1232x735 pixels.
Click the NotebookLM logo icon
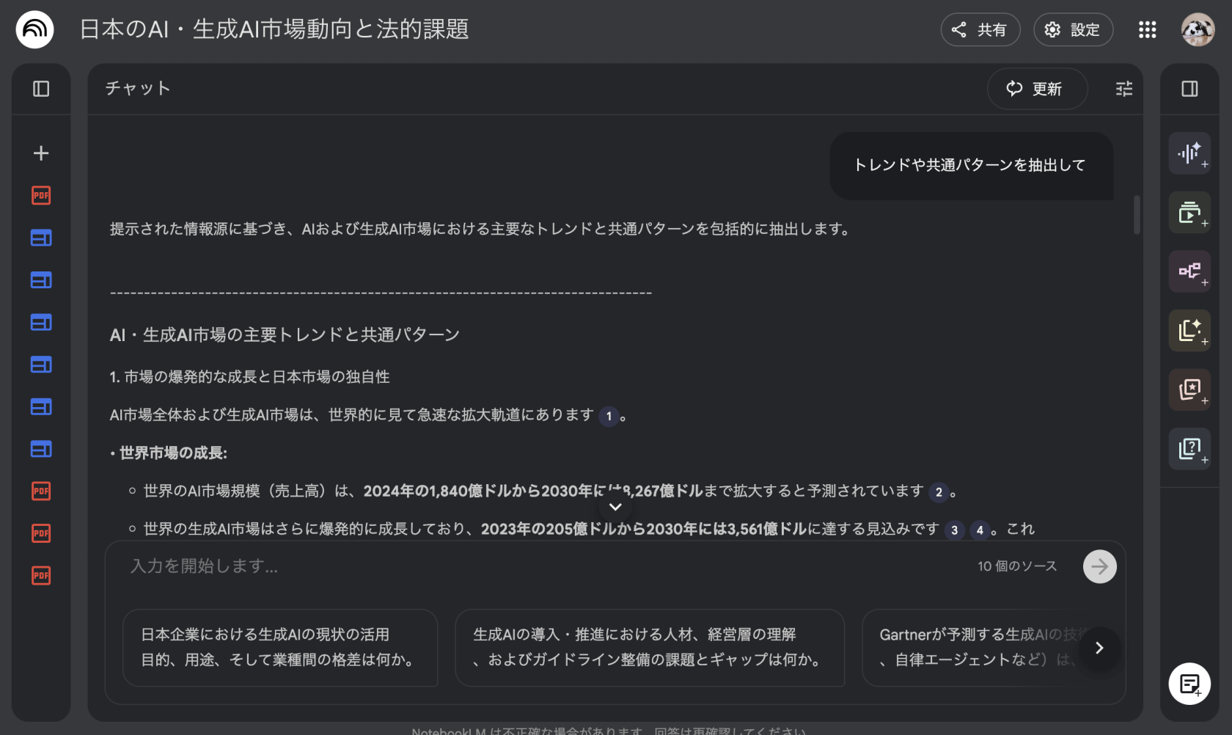coord(34,29)
